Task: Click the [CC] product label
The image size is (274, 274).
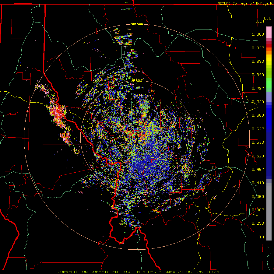Action: coord(260,21)
